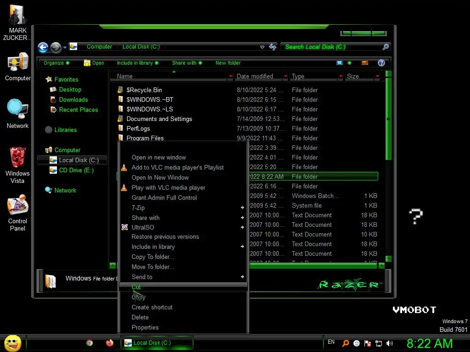
Task: Click the blue Help icon
Action: (x=381, y=63)
